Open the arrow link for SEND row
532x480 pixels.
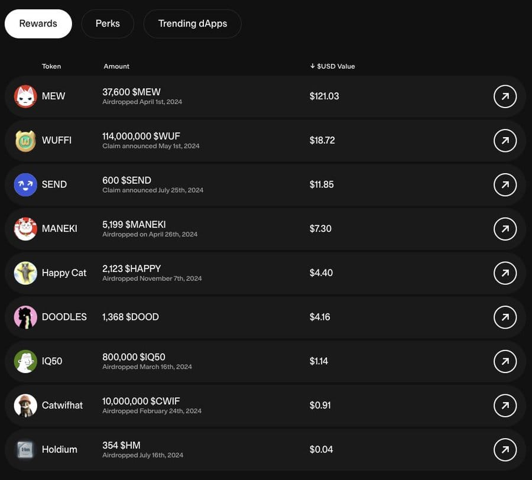pyautogui.click(x=505, y=184)
